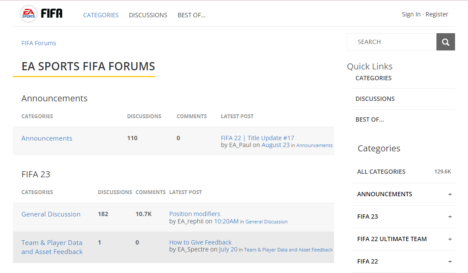
Task: Open the General Discussion category link
Action: 51,214
